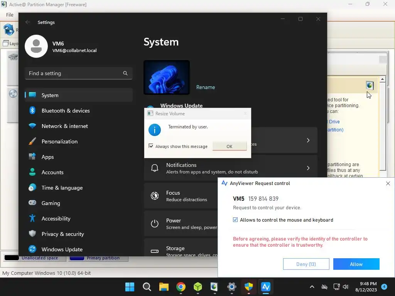Click OK in Resize Volume dialog
This screenshot has width=395, height=296.
[x=230, y=146]
